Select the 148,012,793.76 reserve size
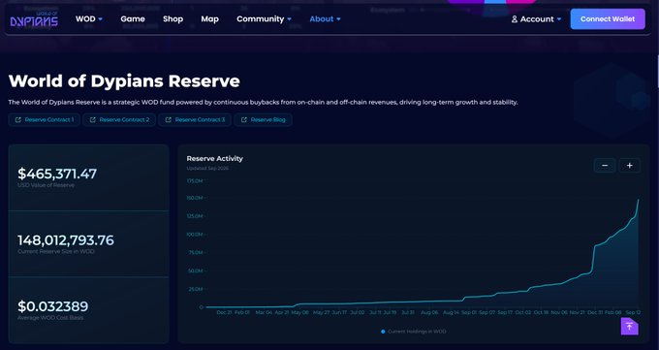This screenshot has width=659, height=350. coord(66,240)
